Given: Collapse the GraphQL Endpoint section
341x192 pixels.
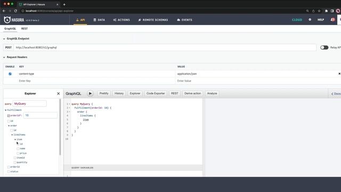Looking at the screenshot, I should [x=4, y=39].
